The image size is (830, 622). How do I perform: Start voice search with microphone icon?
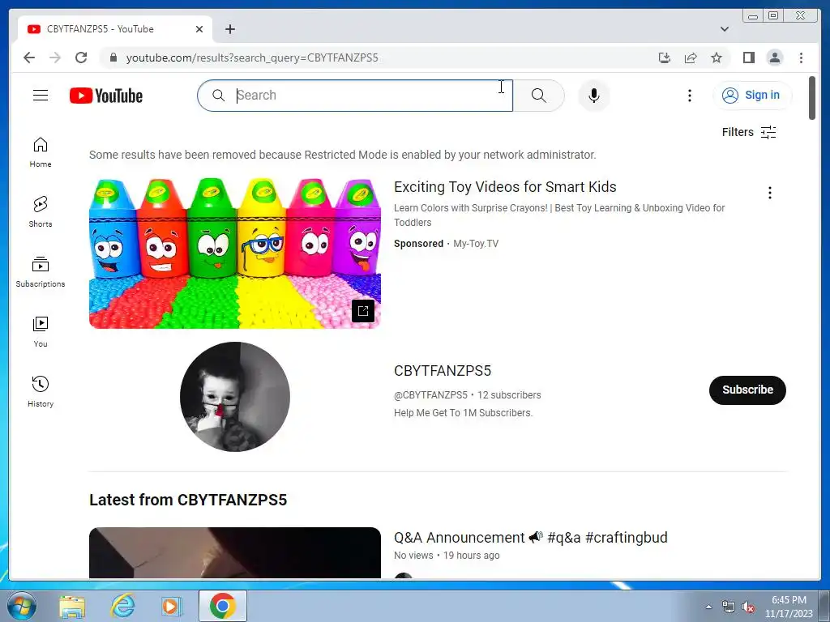coord(594,96)
